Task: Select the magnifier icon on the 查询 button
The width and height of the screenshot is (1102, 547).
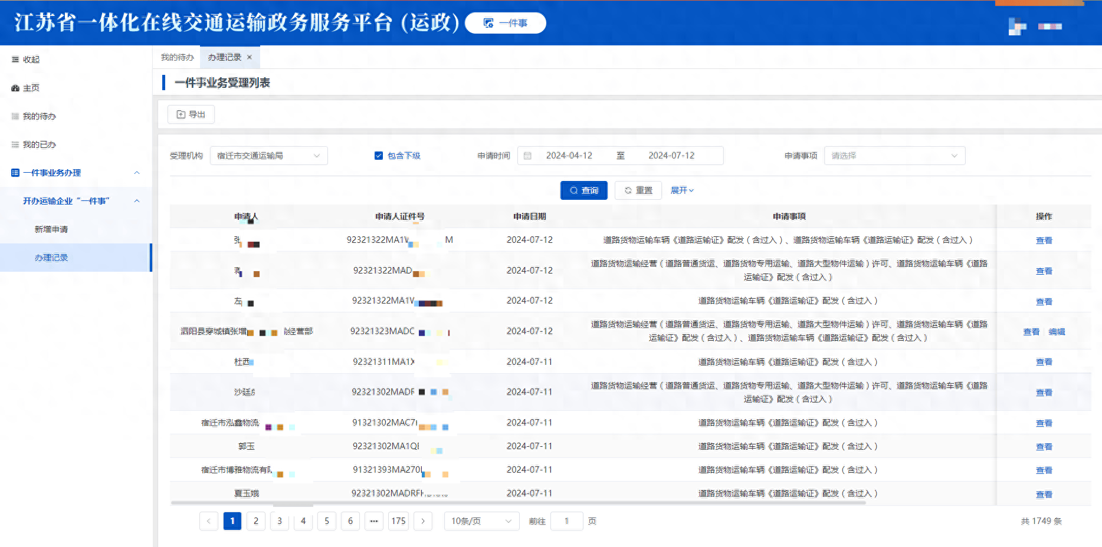Action: 573,190
